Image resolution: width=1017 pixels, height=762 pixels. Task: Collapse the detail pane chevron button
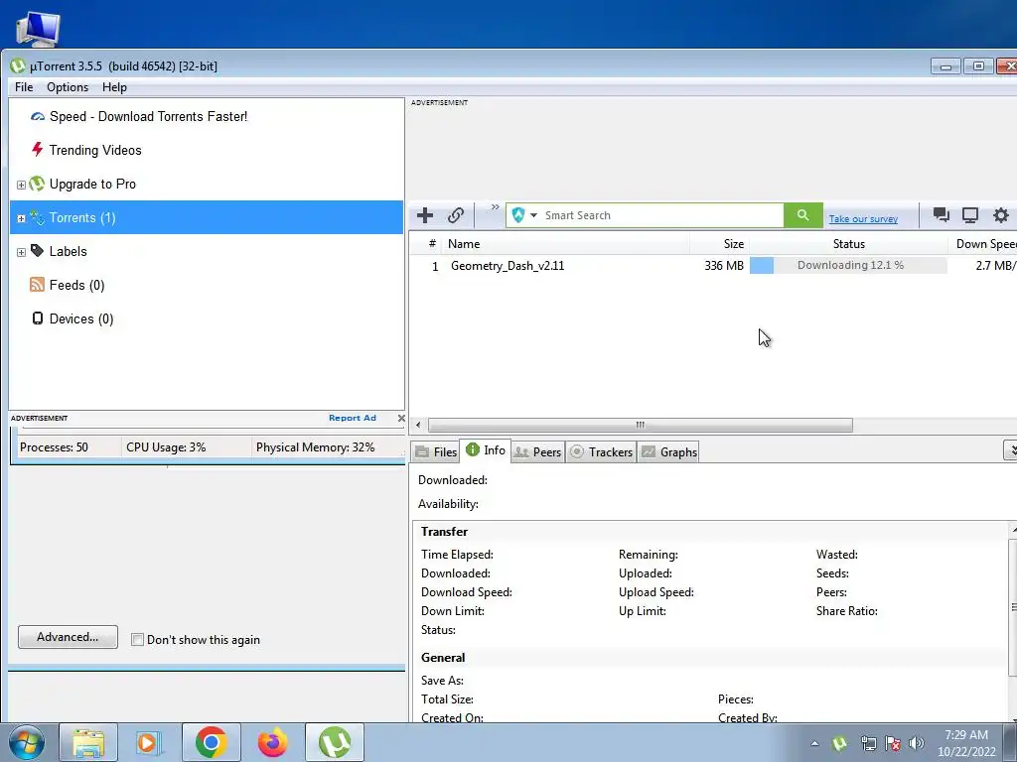click(1010, 449)
